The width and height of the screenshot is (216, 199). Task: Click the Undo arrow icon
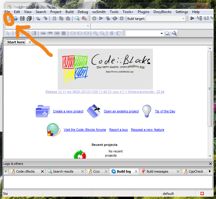[38, 18]
